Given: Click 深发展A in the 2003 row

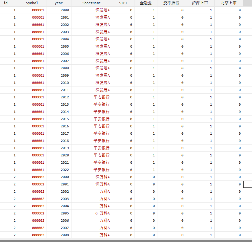Looking at the screenshot, I should coord(102,32).
